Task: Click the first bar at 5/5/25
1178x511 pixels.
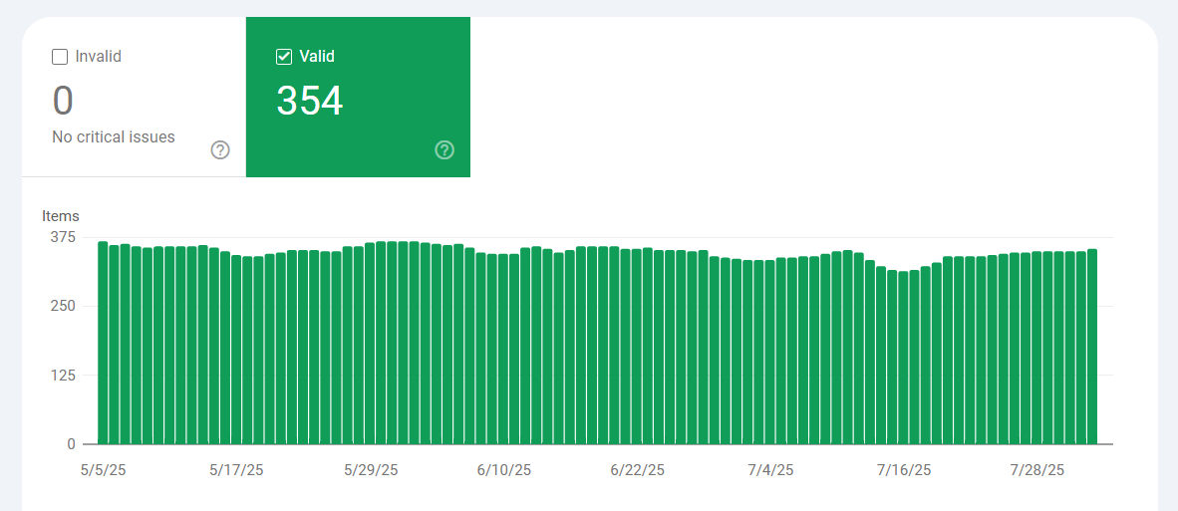Action: tap(103, 343)
